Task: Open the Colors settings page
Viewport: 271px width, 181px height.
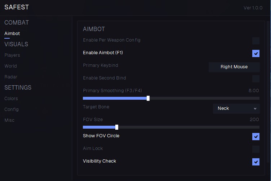Action: tap(11, 99)
